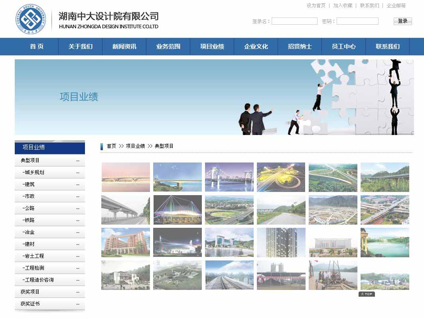Click the TOP back-to-top button

(x=367, y=294)
